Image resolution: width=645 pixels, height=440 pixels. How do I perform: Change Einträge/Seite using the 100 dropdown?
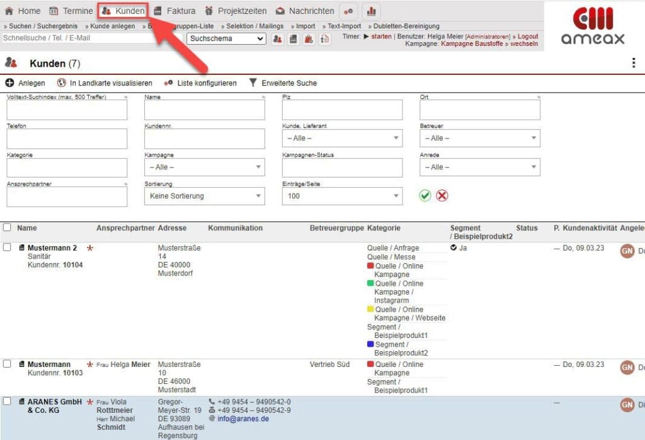click(343, 196)
